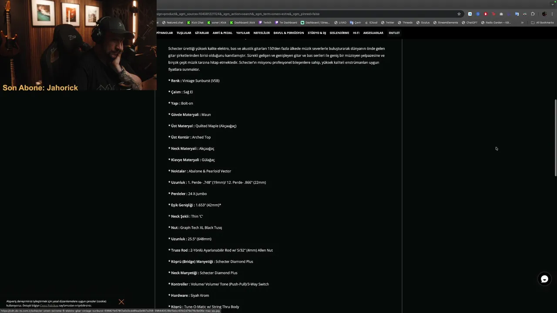Click the Nut: Graph Tech XL Black Tusq line
Image resolution: width=557 pixels, height=313 pixels.
195,228
